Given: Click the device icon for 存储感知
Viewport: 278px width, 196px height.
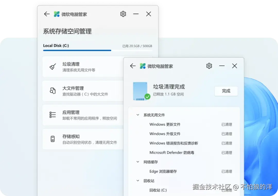Looking at the screenshot, I should click(x=53, y=139).
